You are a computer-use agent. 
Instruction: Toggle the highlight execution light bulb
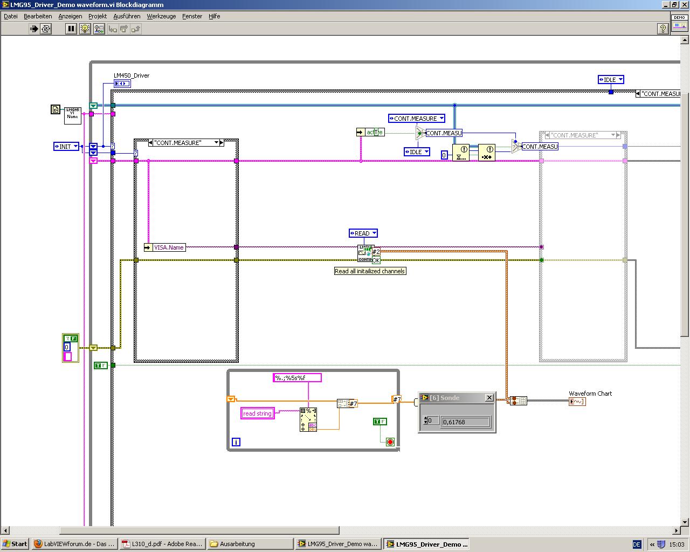[x=85, y=29]
